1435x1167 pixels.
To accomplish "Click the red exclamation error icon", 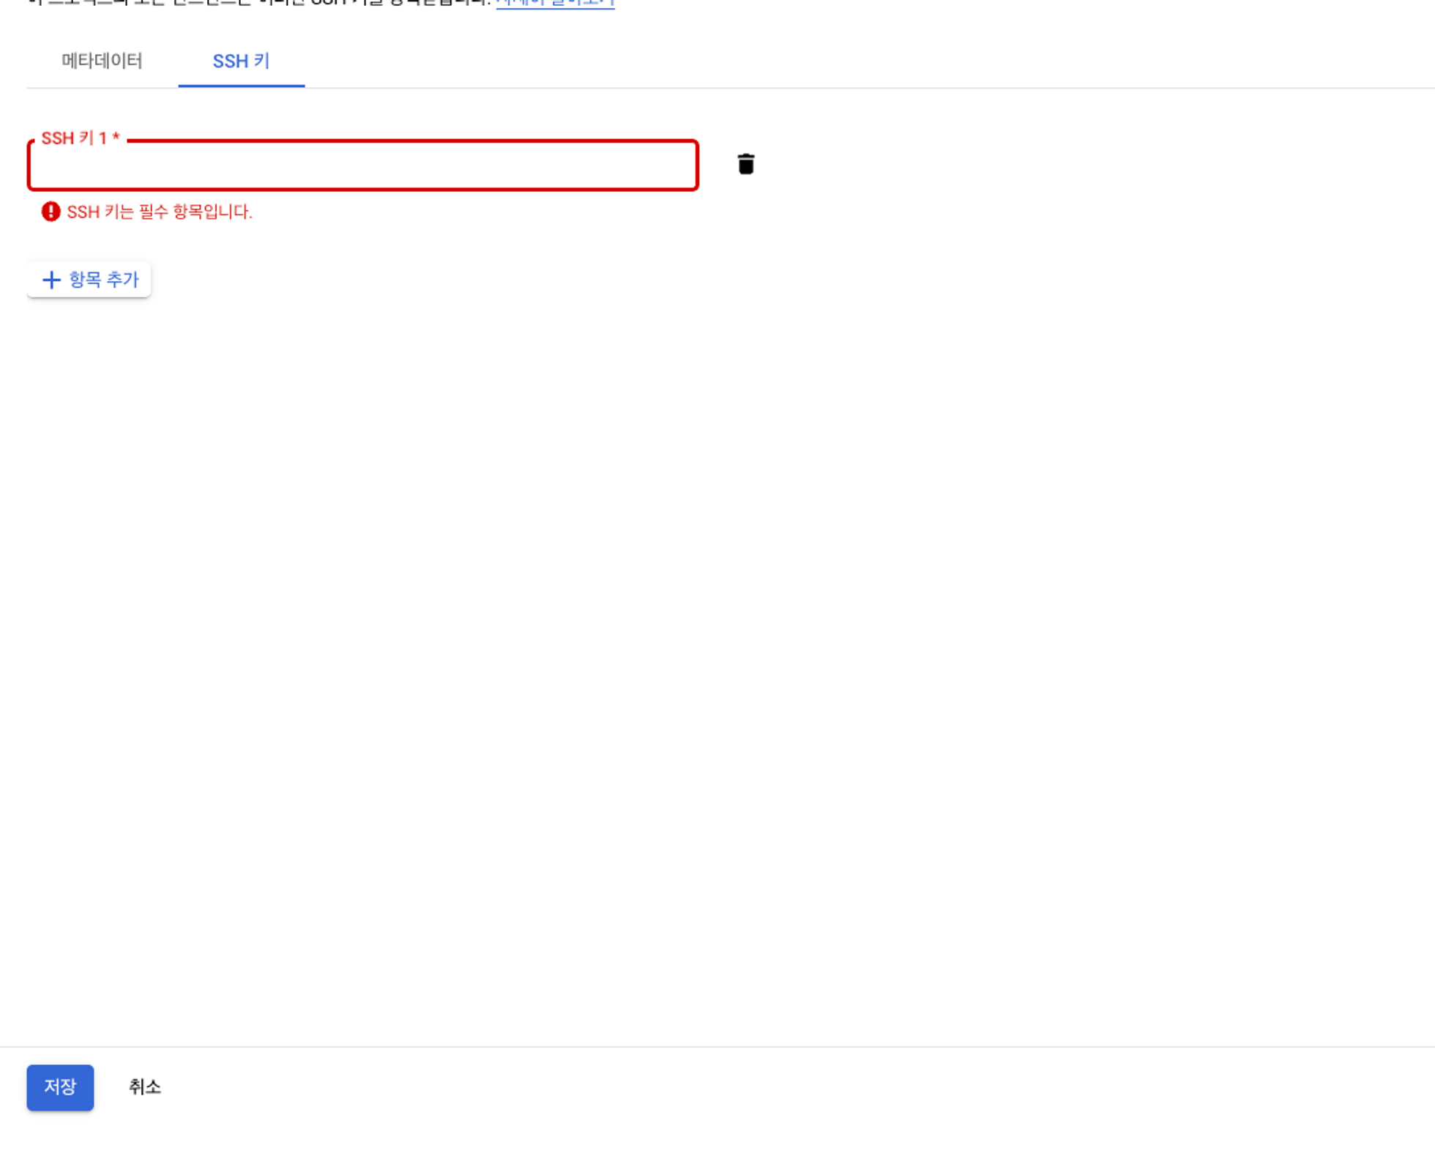I will pyautogui.click(x=51, y=212).
